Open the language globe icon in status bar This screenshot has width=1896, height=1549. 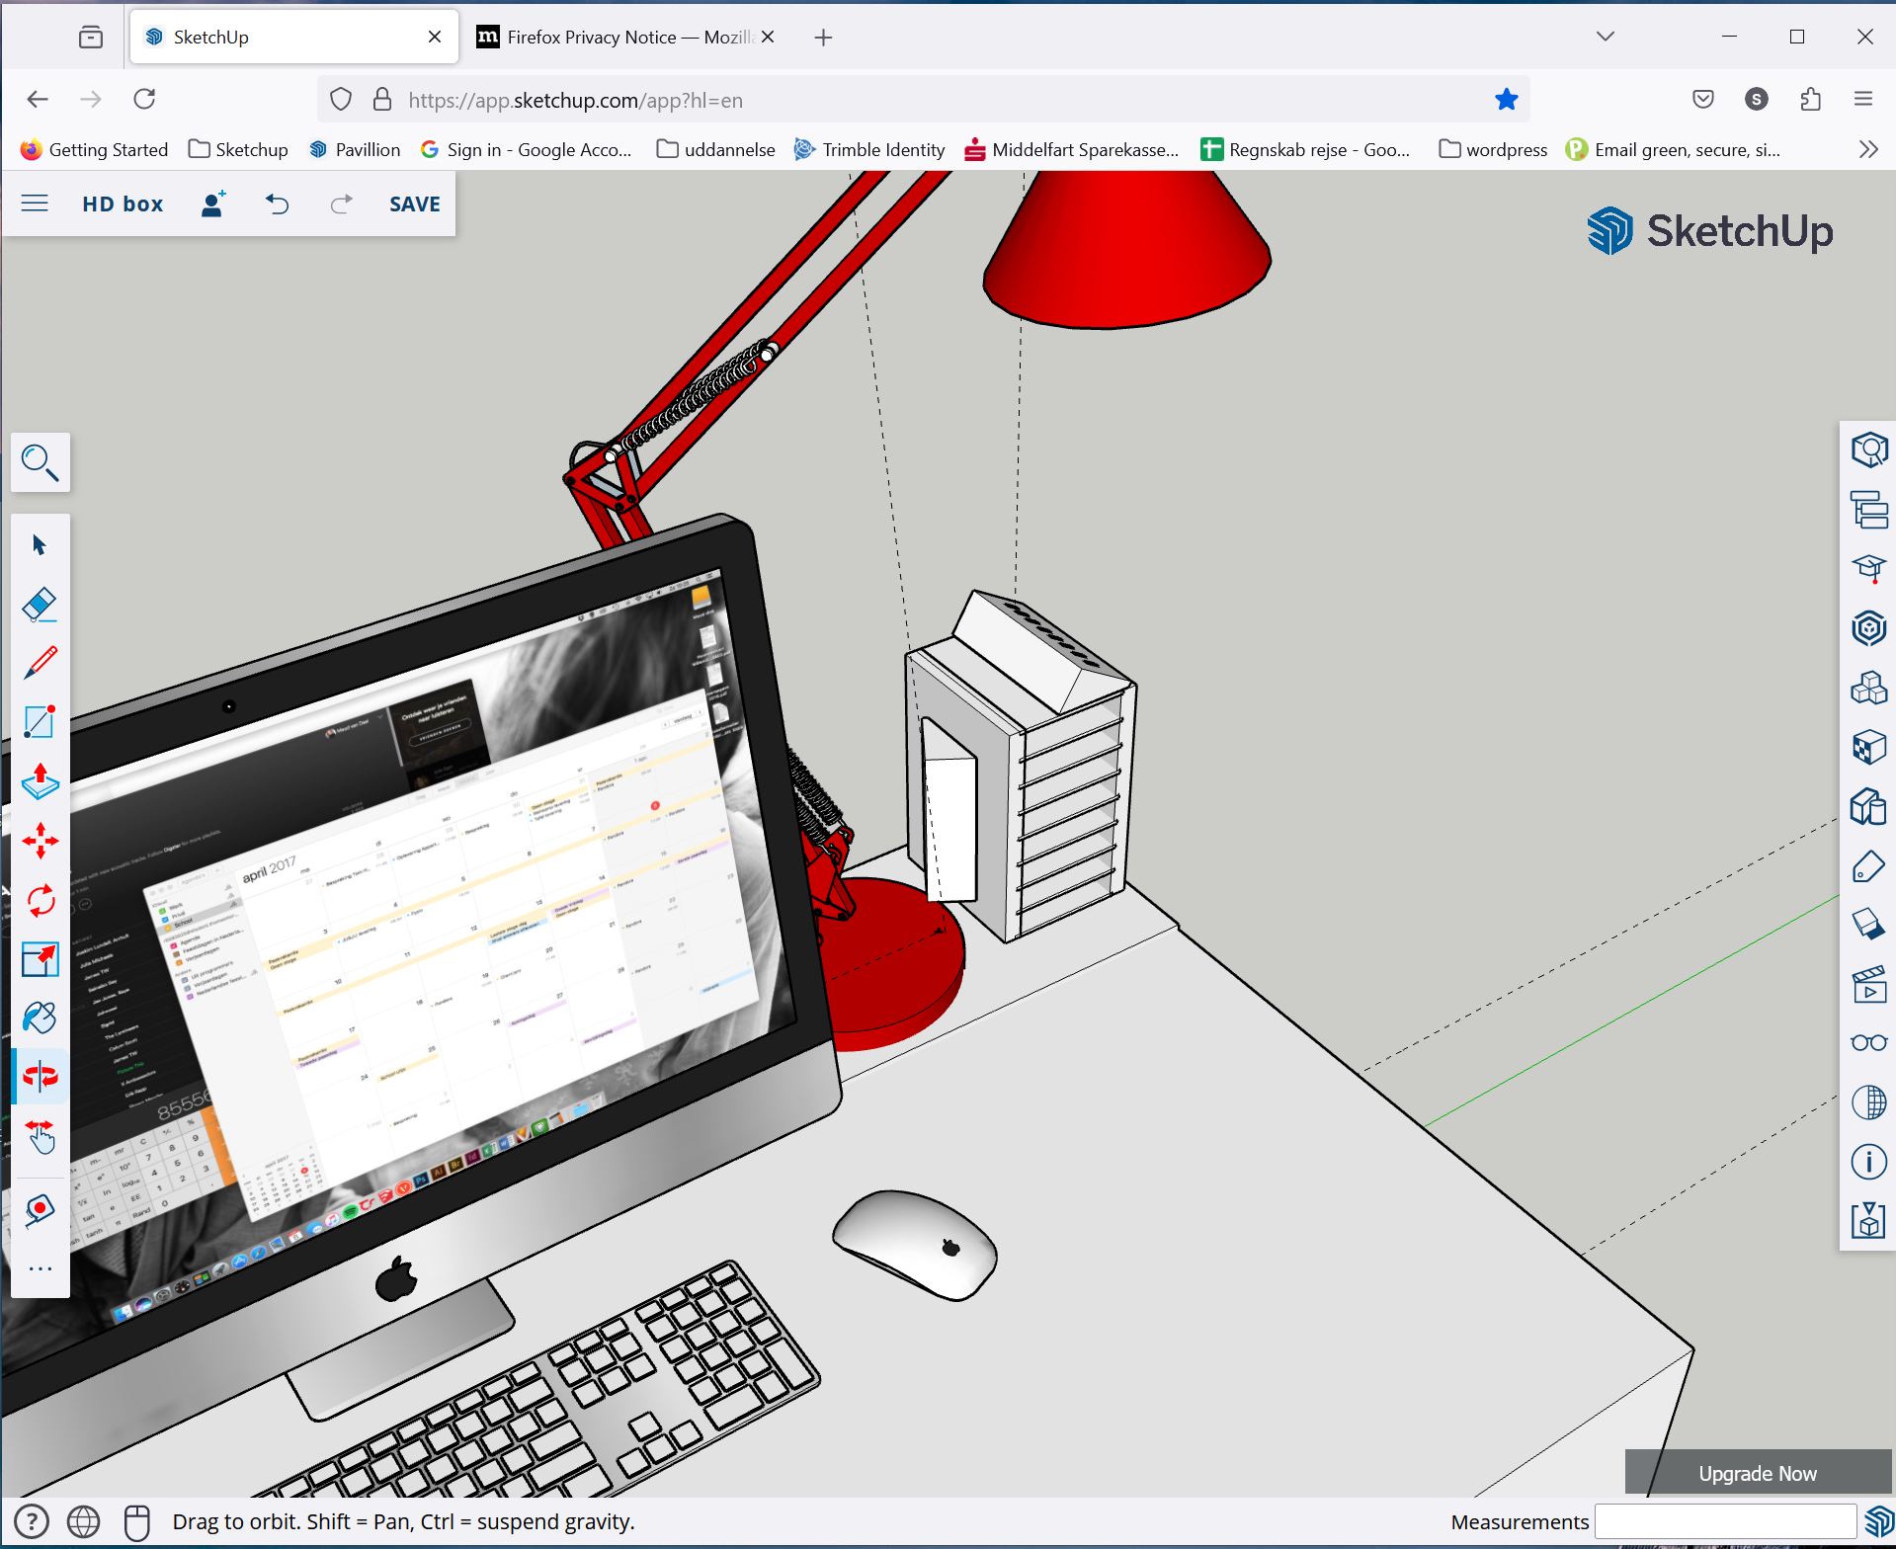point(84,1521)
